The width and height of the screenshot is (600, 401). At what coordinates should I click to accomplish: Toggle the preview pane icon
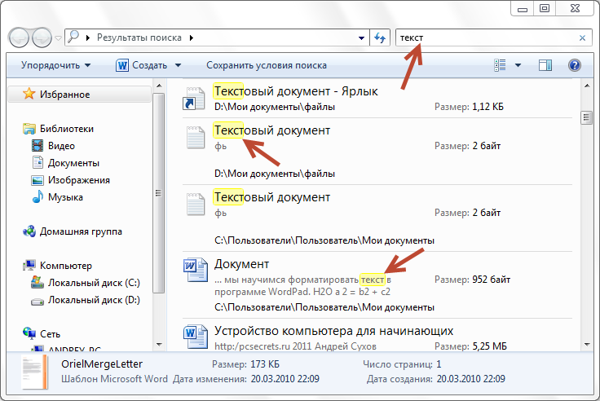(545, 65)
